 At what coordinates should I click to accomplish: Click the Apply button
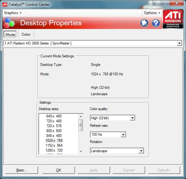(x=94, y=170)
